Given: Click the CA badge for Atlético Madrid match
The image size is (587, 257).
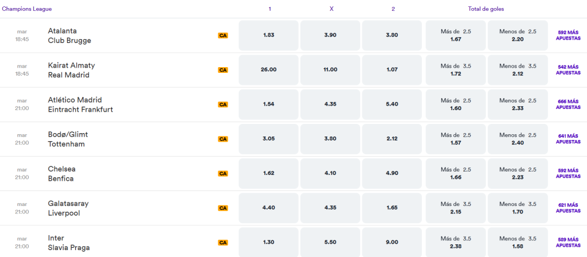Looking at the screenshot, I should 223,104.
